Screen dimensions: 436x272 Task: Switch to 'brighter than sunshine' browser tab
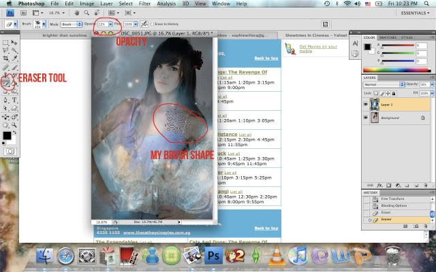point(65,35)
